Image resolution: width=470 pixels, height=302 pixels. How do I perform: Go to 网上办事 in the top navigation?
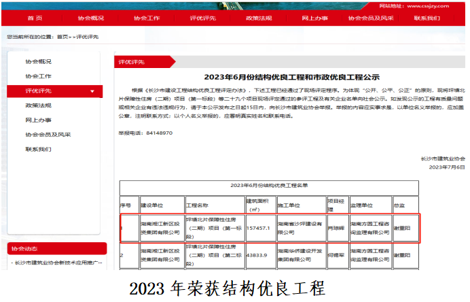pos(314,18)
